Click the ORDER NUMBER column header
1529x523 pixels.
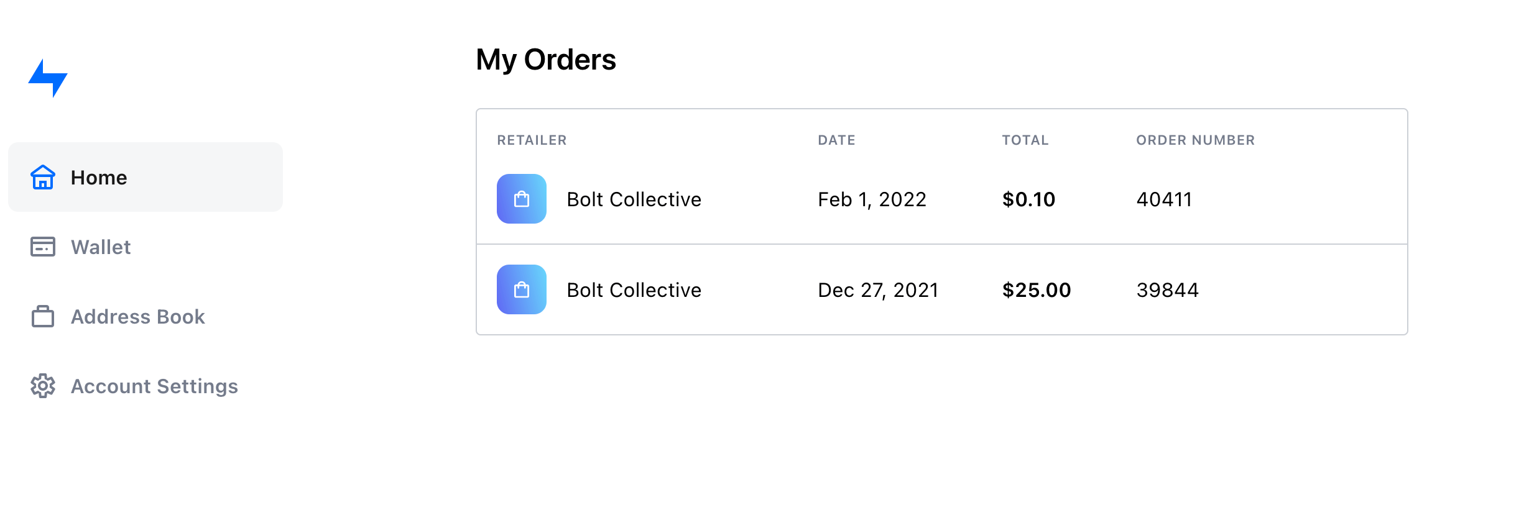(x=1195, y=140)
